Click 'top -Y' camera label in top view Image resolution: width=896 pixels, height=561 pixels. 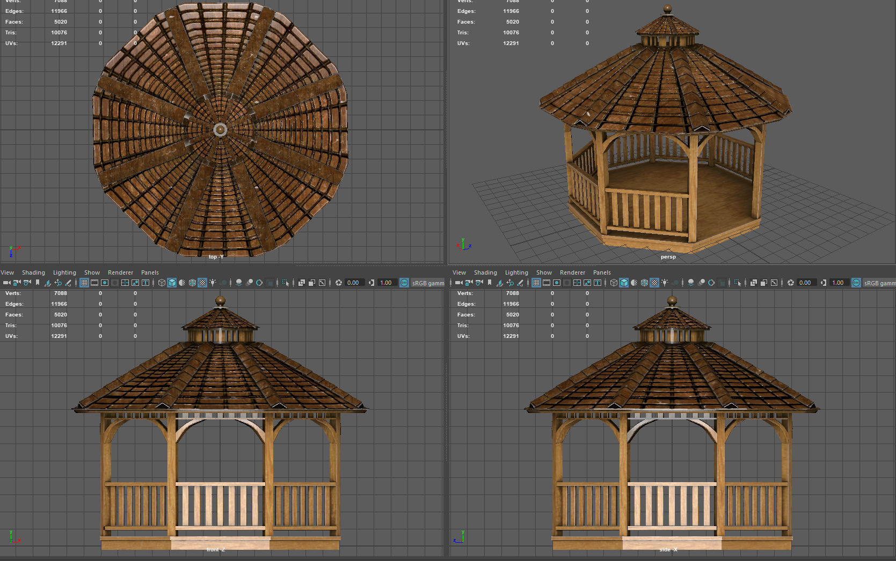click(216, 257)
